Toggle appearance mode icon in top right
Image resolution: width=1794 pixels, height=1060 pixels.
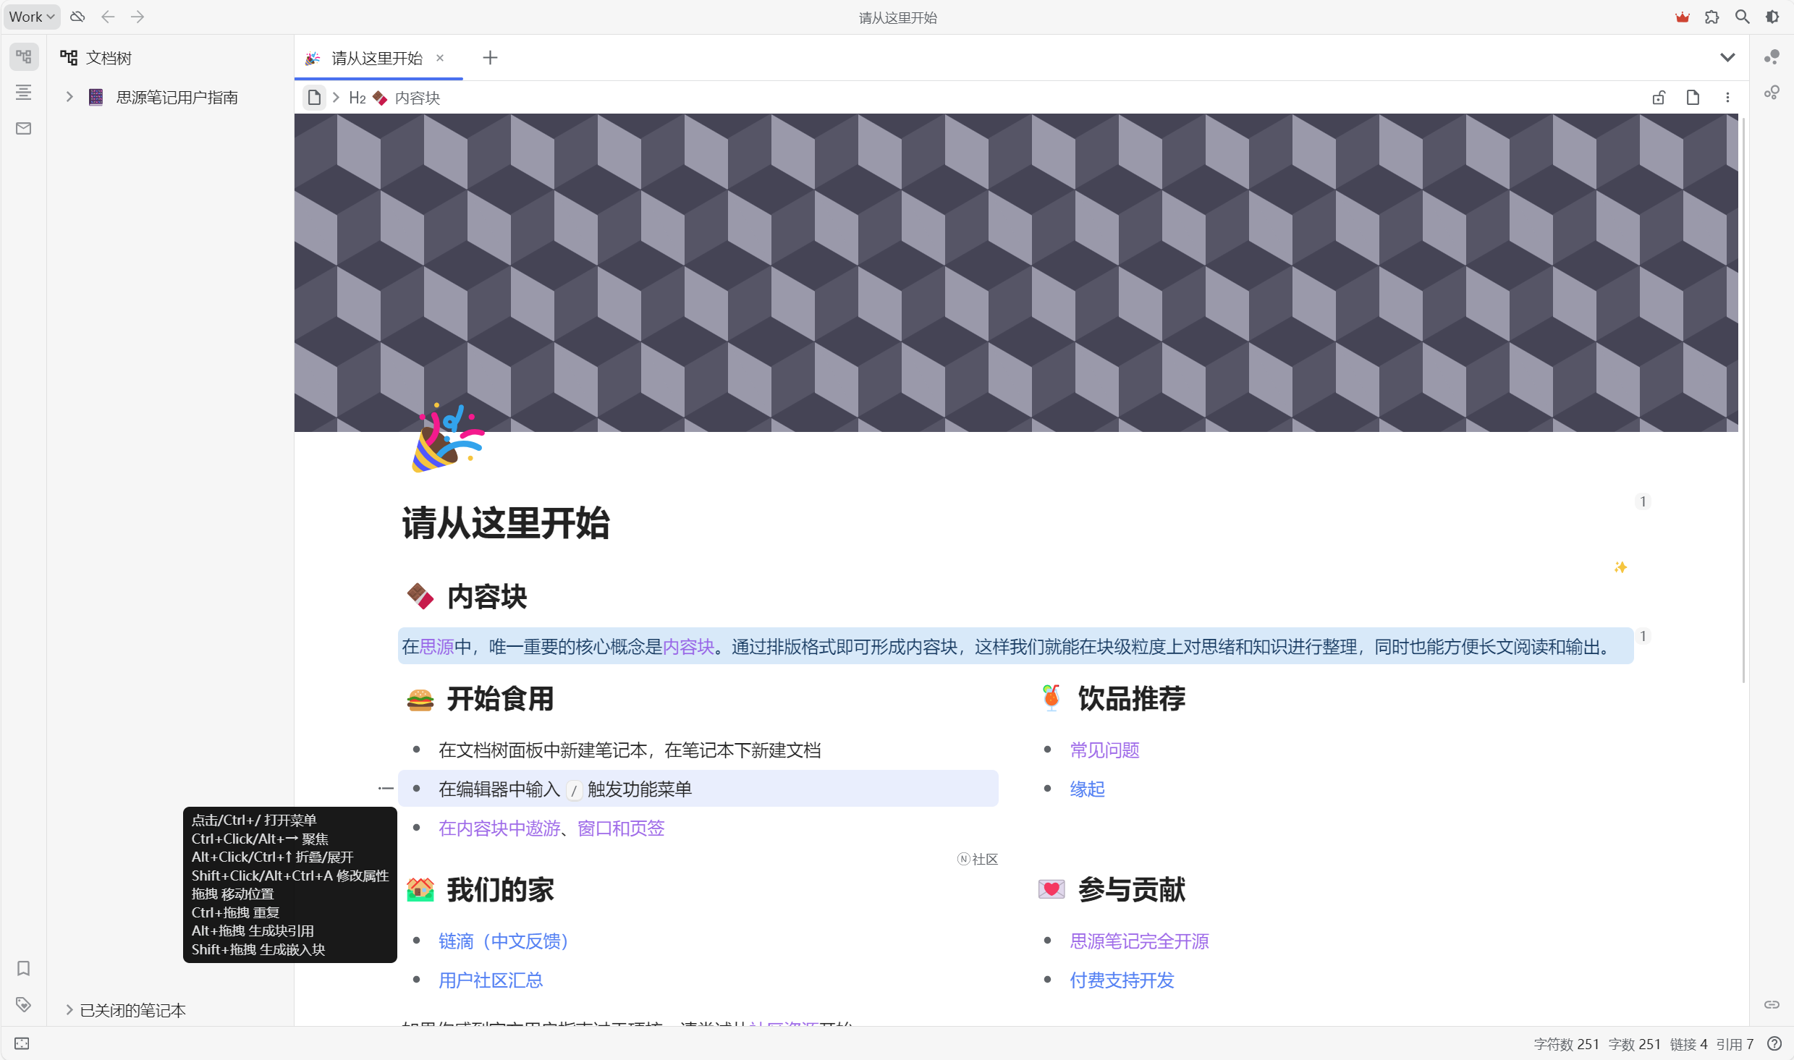(x=1772, y=17)
